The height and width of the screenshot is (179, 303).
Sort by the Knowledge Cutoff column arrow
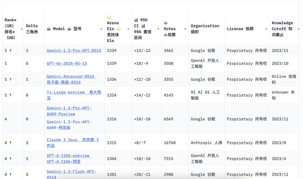[x=299, y=29]
